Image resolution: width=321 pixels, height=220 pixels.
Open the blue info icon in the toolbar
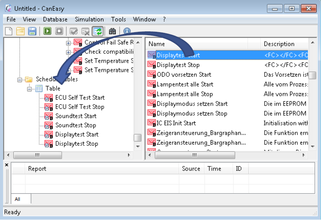pos(127,31)
